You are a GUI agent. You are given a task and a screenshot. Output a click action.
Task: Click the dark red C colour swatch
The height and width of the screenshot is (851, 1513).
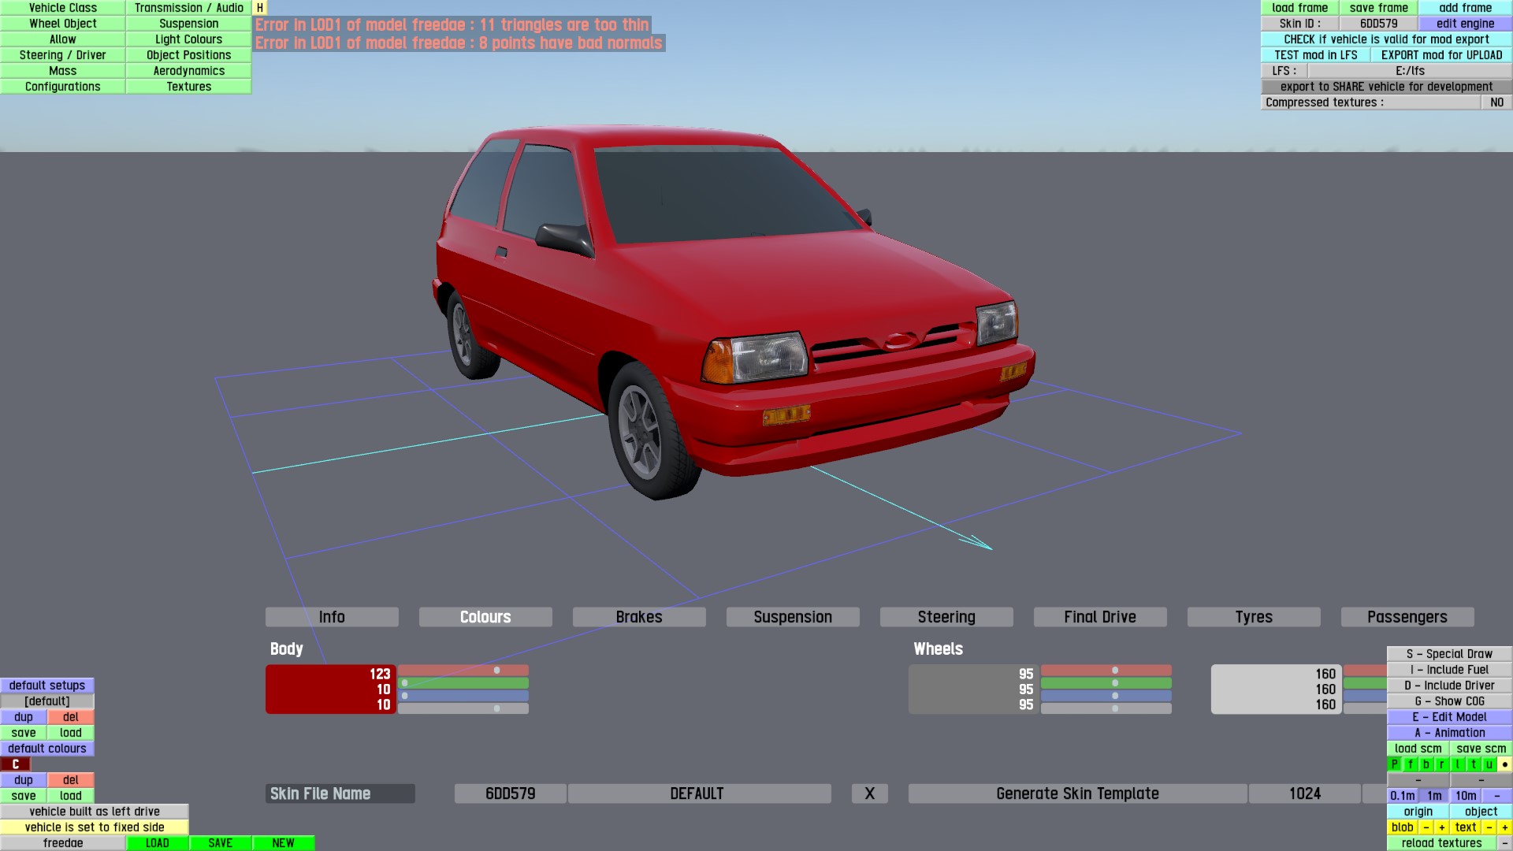[15, 764]
